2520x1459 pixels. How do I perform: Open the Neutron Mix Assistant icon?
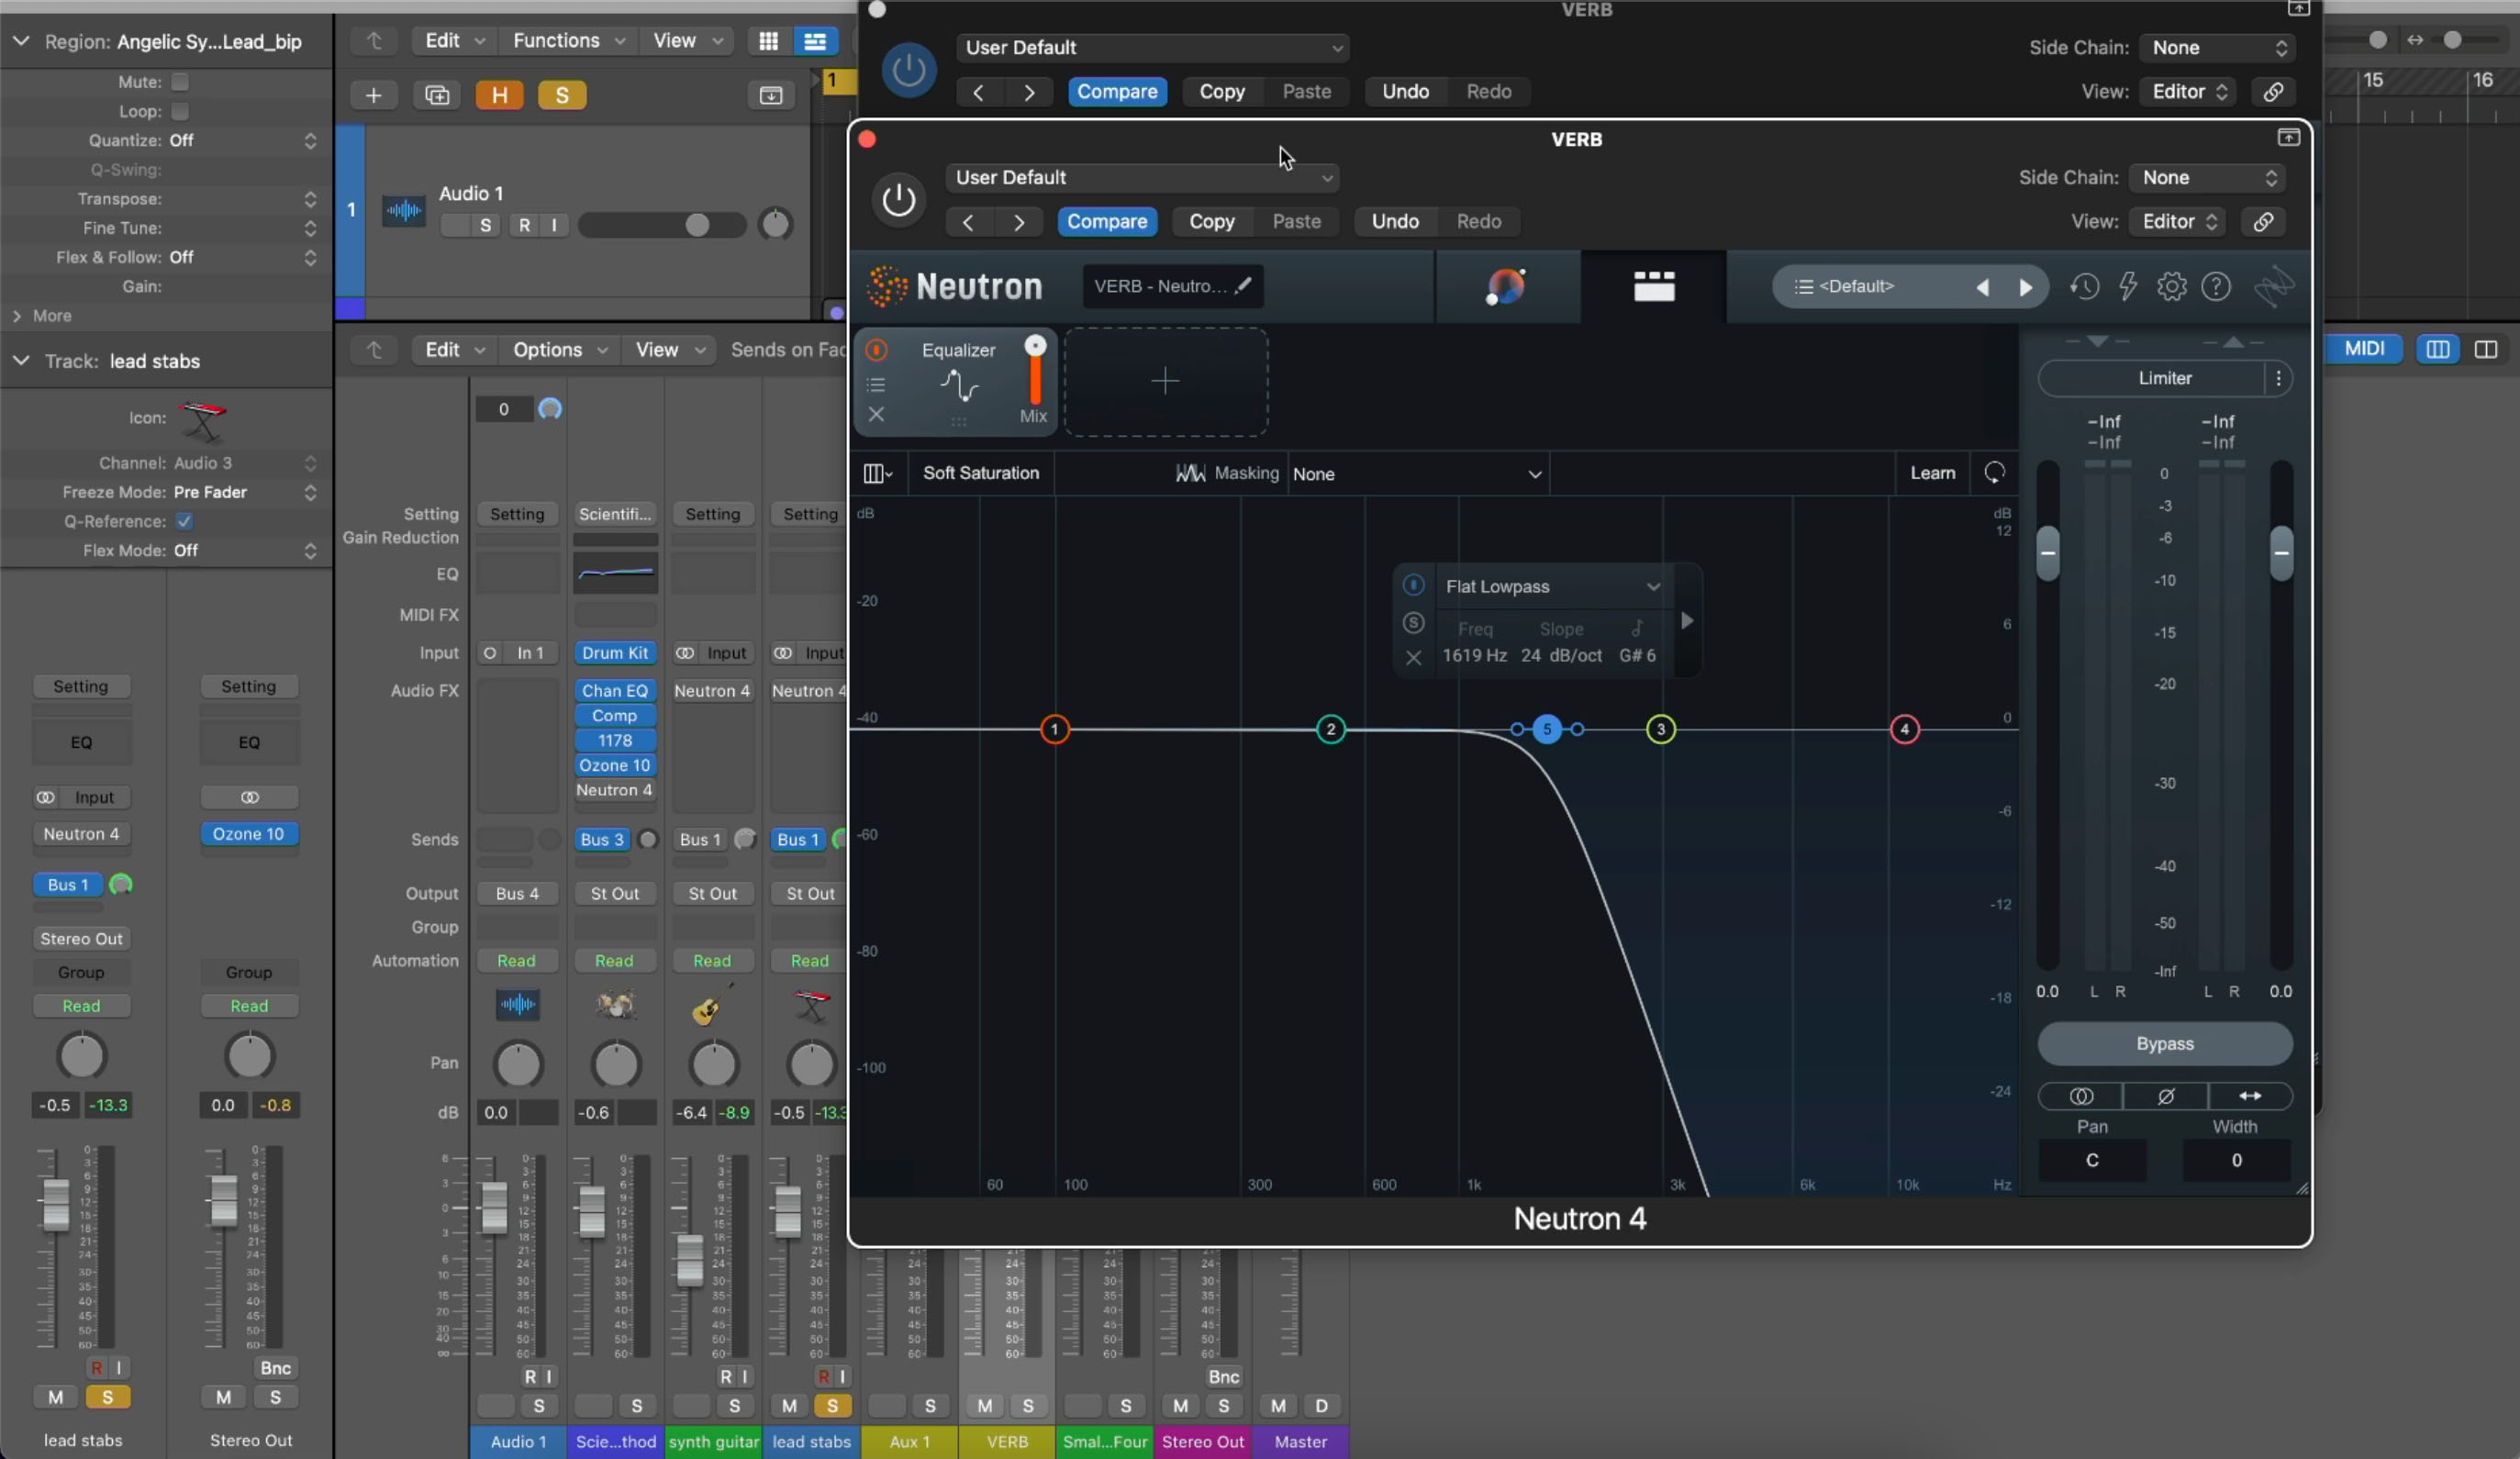click(x=1506, y=287)
